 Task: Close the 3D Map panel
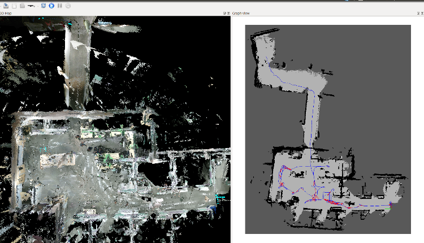pos(228,13)
